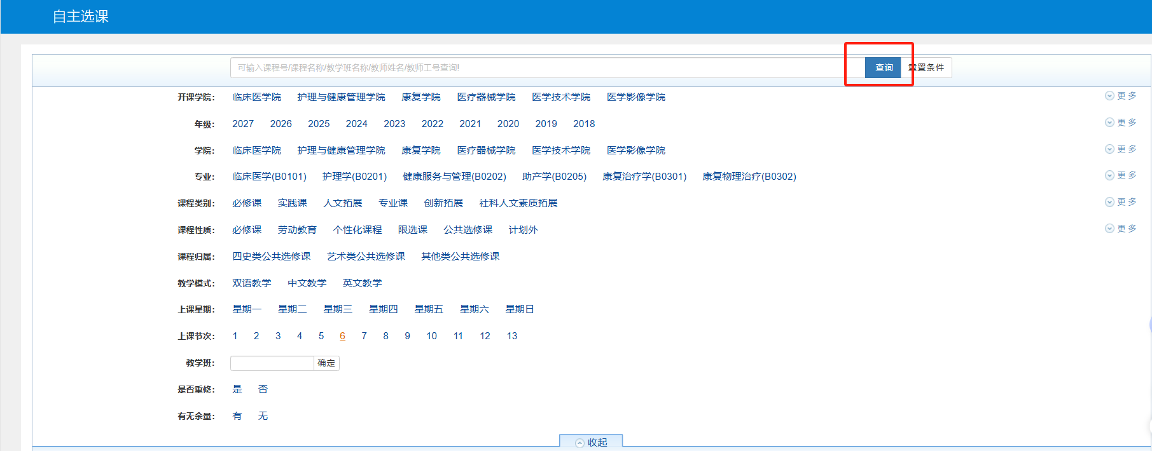Click the 重置条件 reset button
Image resolution: width=1152 pixels, height=451 pixels.
point(929,68)
